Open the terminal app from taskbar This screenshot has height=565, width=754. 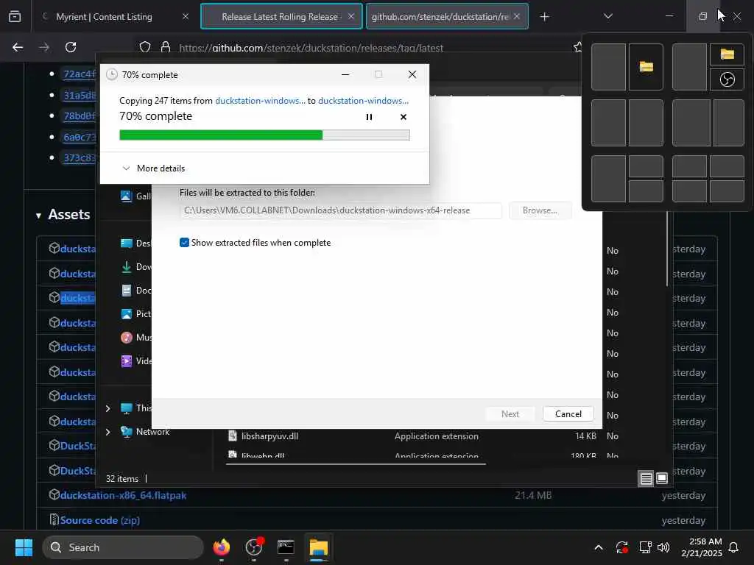286,547
